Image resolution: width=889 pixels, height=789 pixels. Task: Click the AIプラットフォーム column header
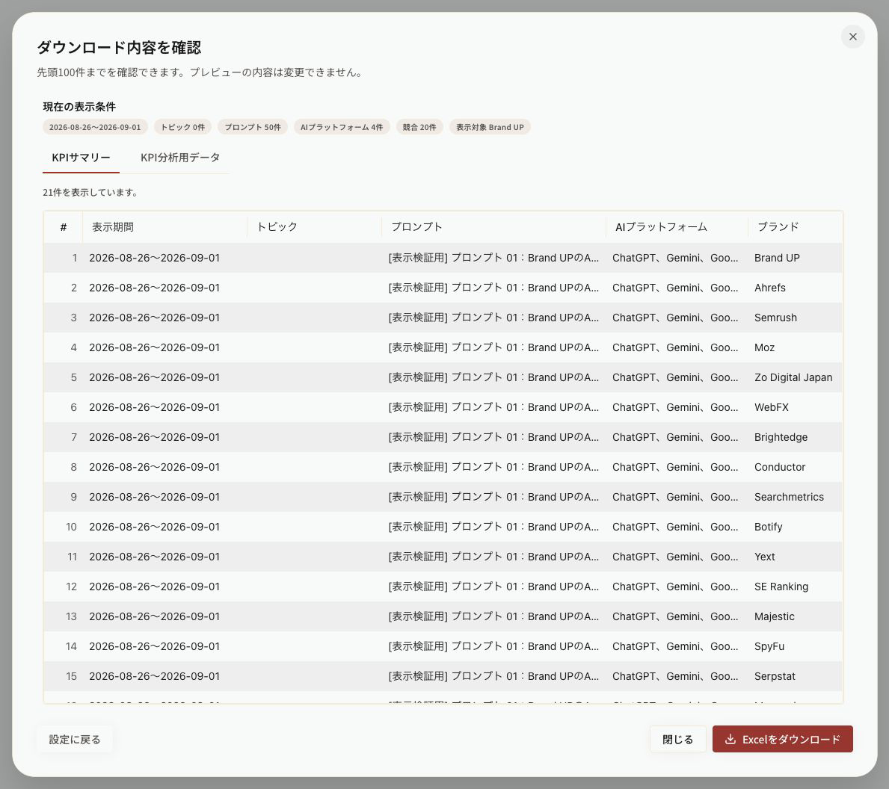677,227
